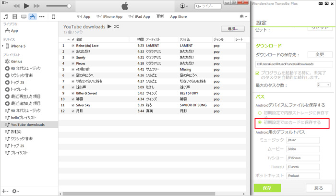This screenshot has width=336, height=196.
Task: Click the iPhone device icon in toolbar
Action: (x=54, y=16)
